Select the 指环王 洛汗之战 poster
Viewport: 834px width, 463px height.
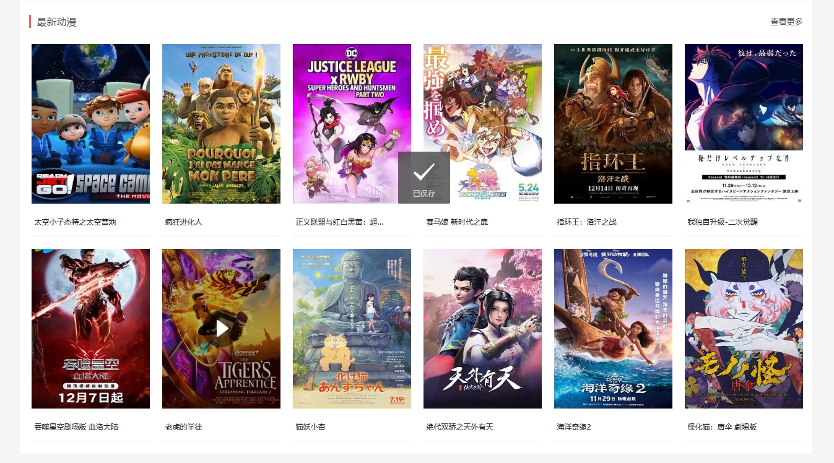click(613, 124)
